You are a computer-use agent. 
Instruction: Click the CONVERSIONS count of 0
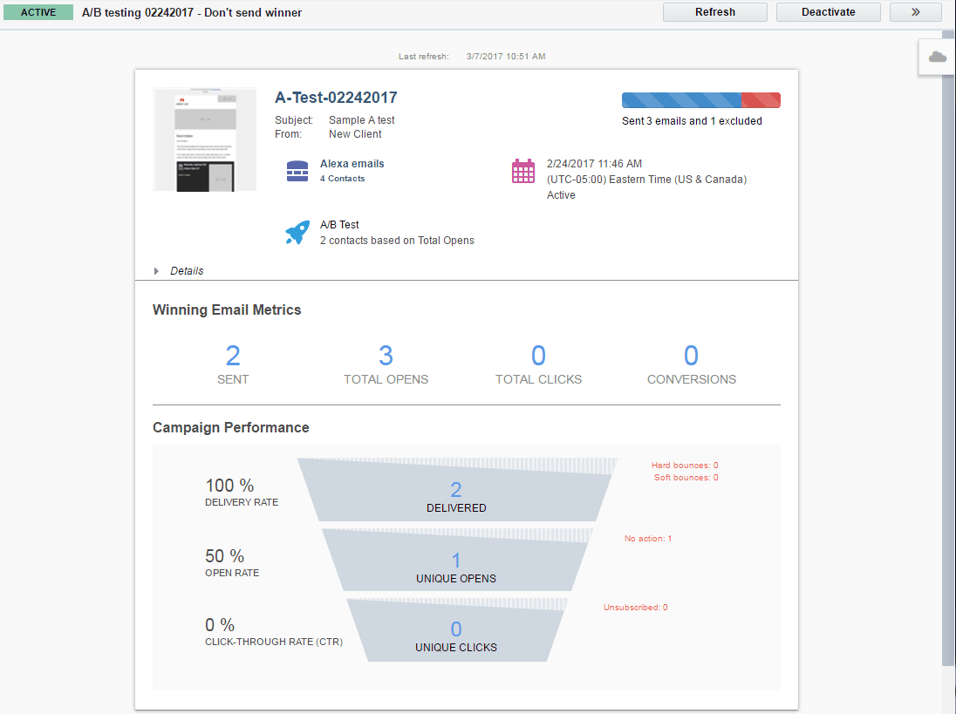[692, 356]
